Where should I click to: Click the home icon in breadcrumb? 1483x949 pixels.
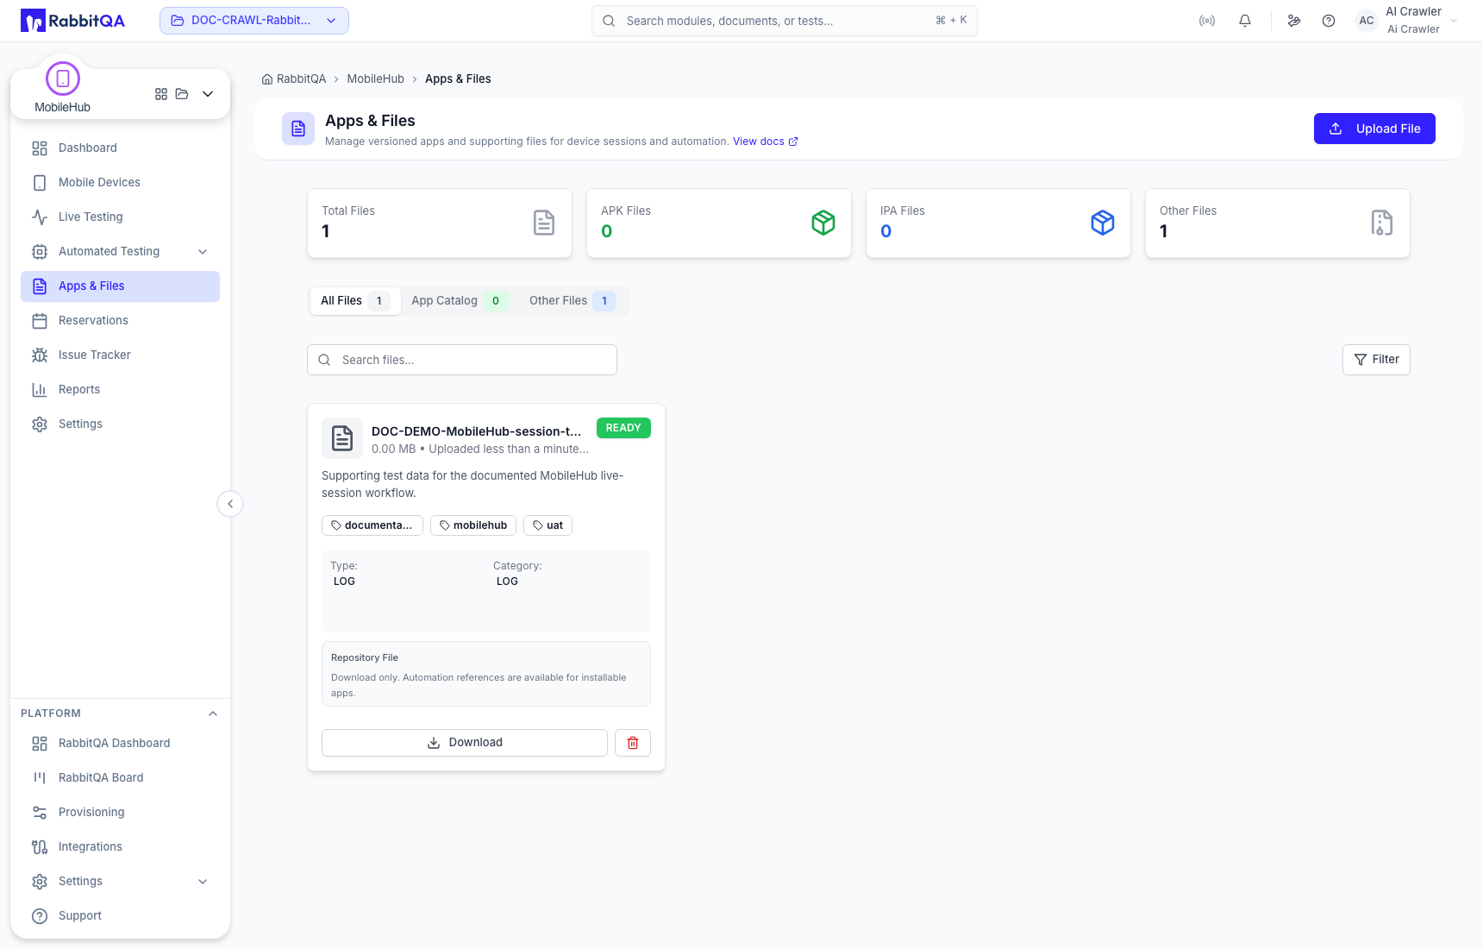267,79
